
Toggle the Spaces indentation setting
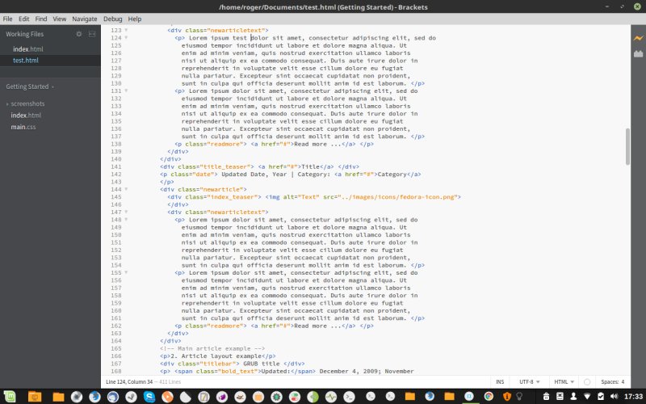[611, 381]
